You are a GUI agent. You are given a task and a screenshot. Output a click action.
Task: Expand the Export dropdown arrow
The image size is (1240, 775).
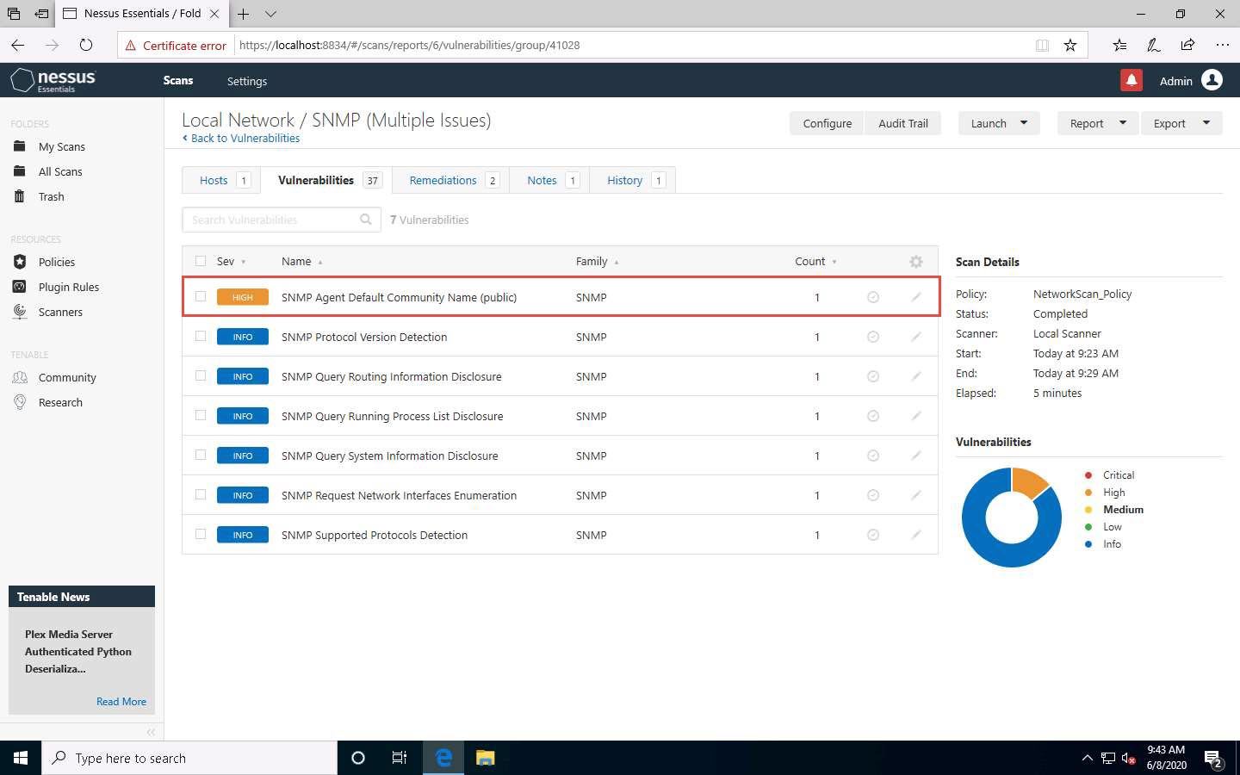1206,123
